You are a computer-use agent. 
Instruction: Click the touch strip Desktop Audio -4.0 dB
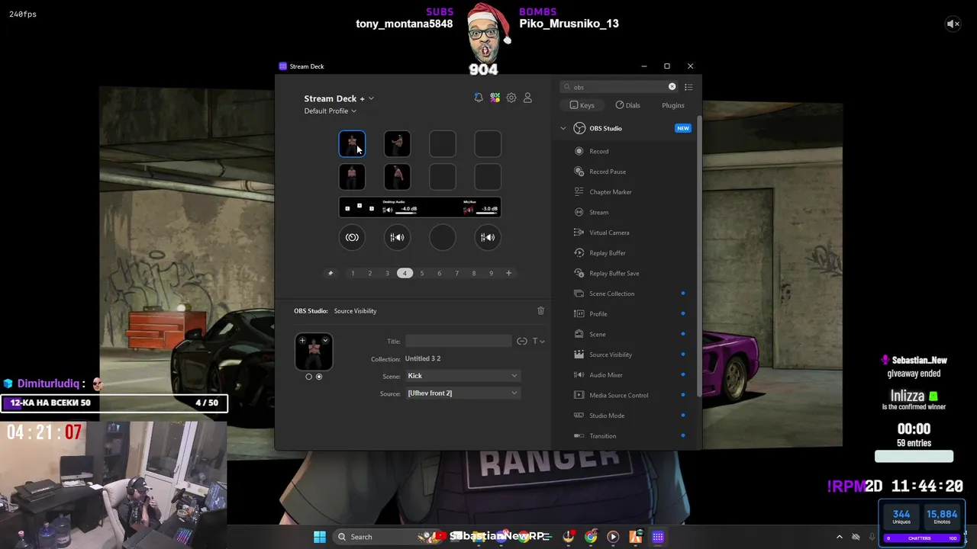(x=400, y=207)
